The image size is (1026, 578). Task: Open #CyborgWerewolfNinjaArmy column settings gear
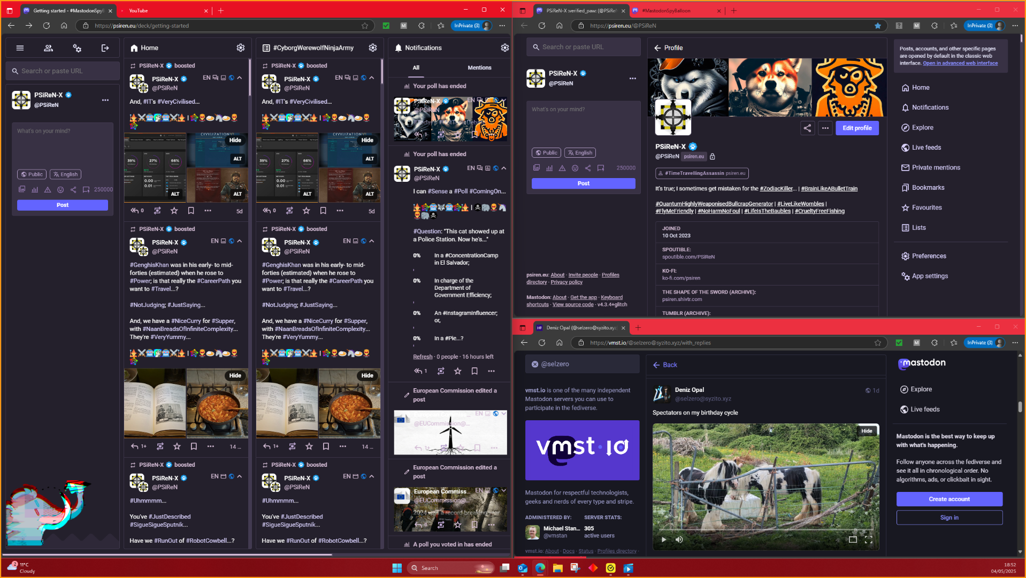point(373,48)
